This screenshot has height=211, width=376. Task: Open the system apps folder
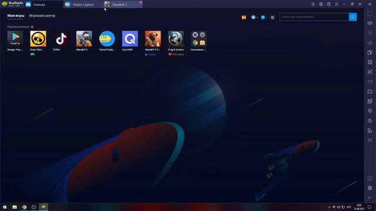coord(199,39)
